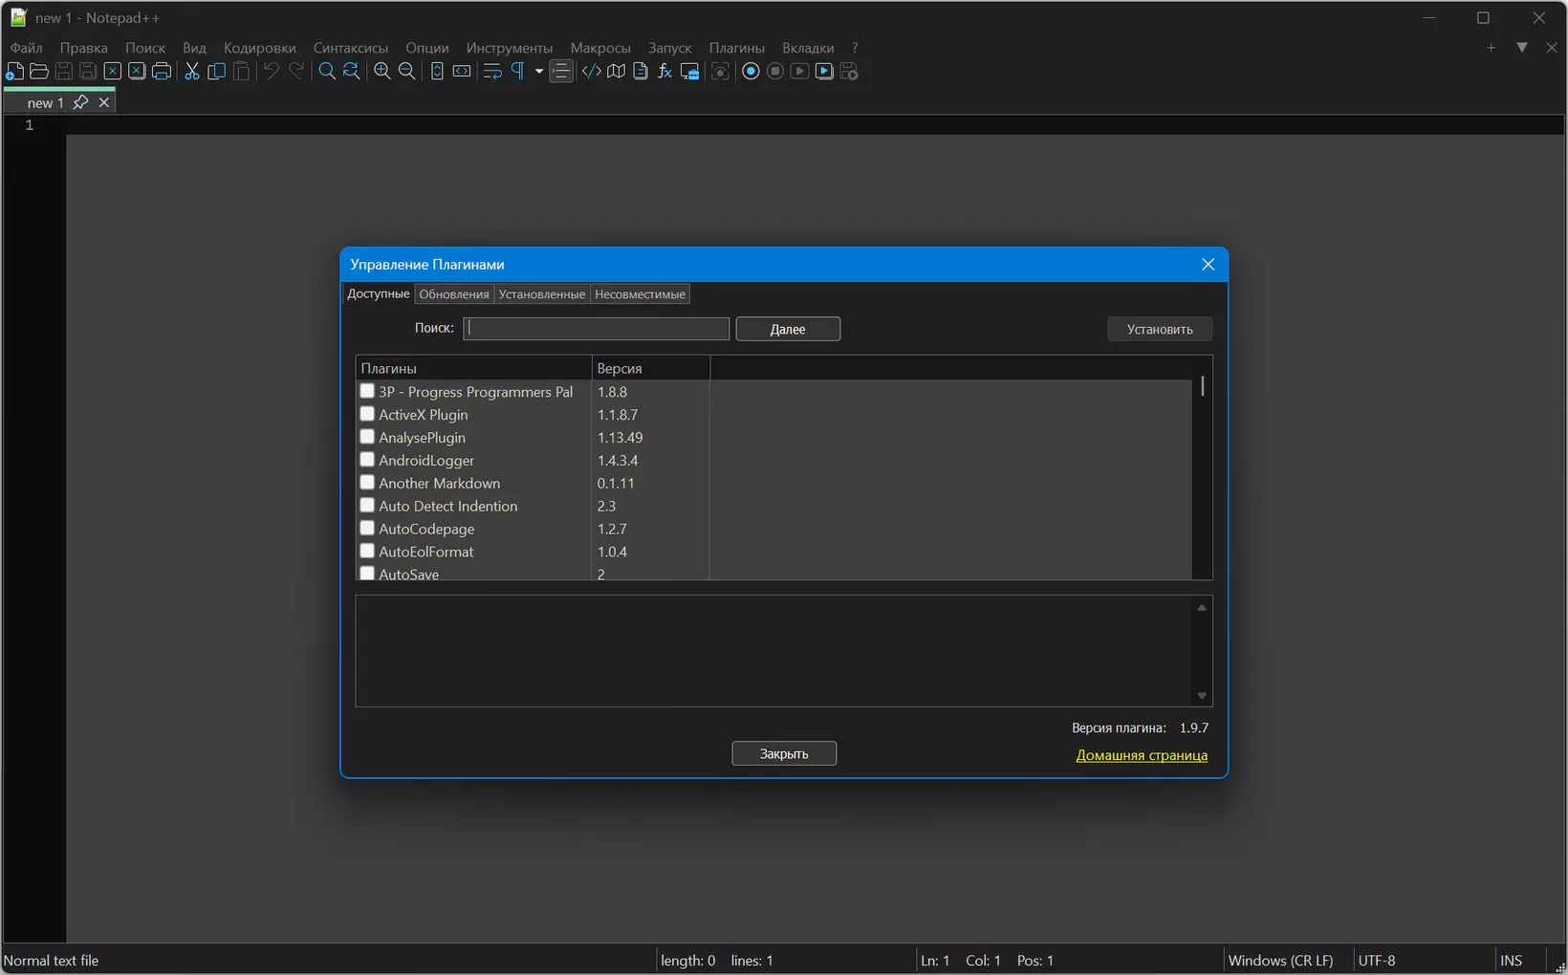Tick the Another Markdown plugin checkbox
The image size is (1568, 975).
point(367,483)
